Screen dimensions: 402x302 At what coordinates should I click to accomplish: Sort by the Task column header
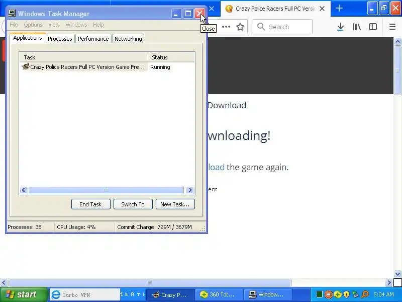[83, 57]
